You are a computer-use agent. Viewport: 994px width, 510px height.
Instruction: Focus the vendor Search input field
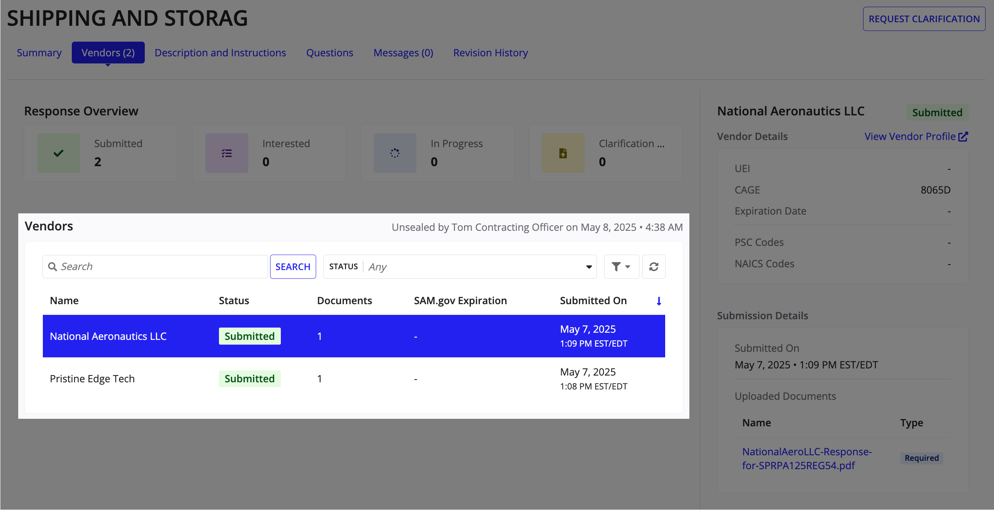[x=155, y=267]
